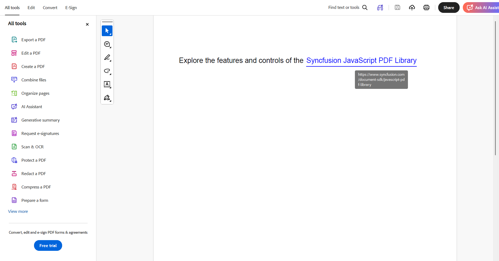The width and height of the screenshot is (499, 261).
Task: Click the Create a PDF icon
Action: (14, 66)
